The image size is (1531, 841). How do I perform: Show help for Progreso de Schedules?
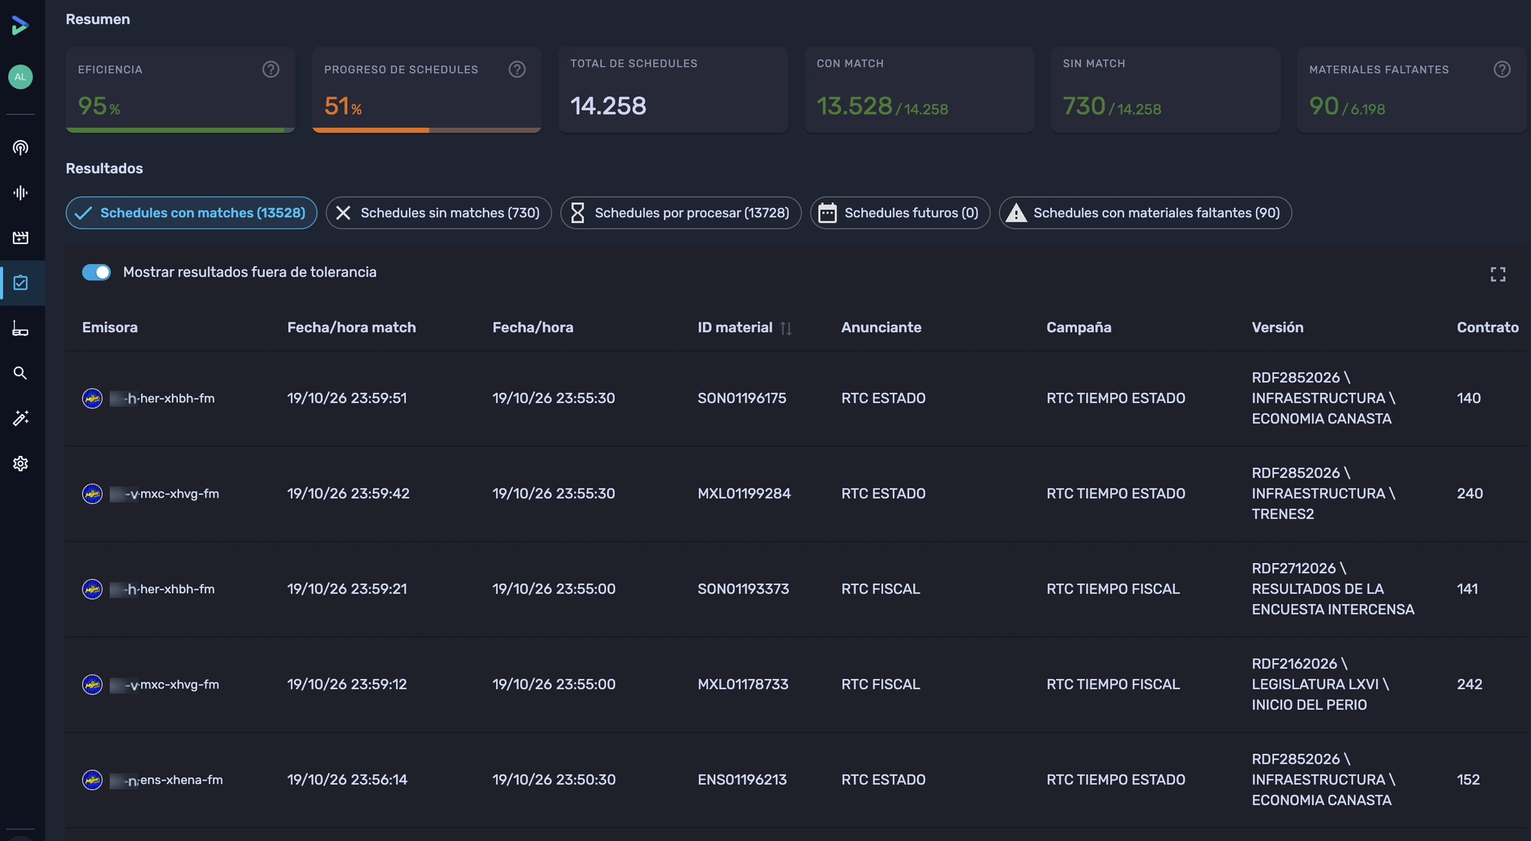point(517,69)
